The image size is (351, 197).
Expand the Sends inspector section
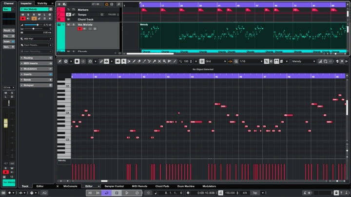pos(36,80)
